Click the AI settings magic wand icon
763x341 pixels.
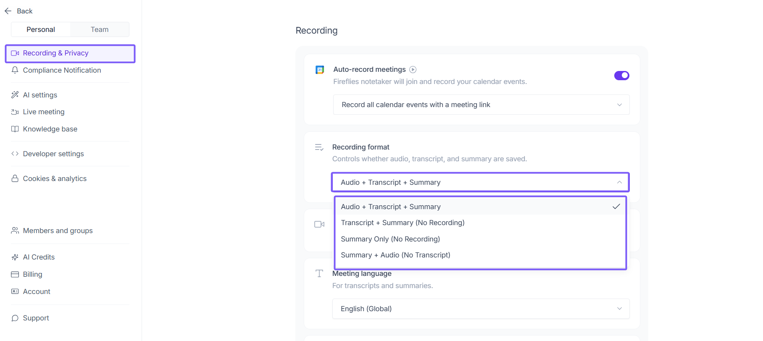click(x=15, y=95)
